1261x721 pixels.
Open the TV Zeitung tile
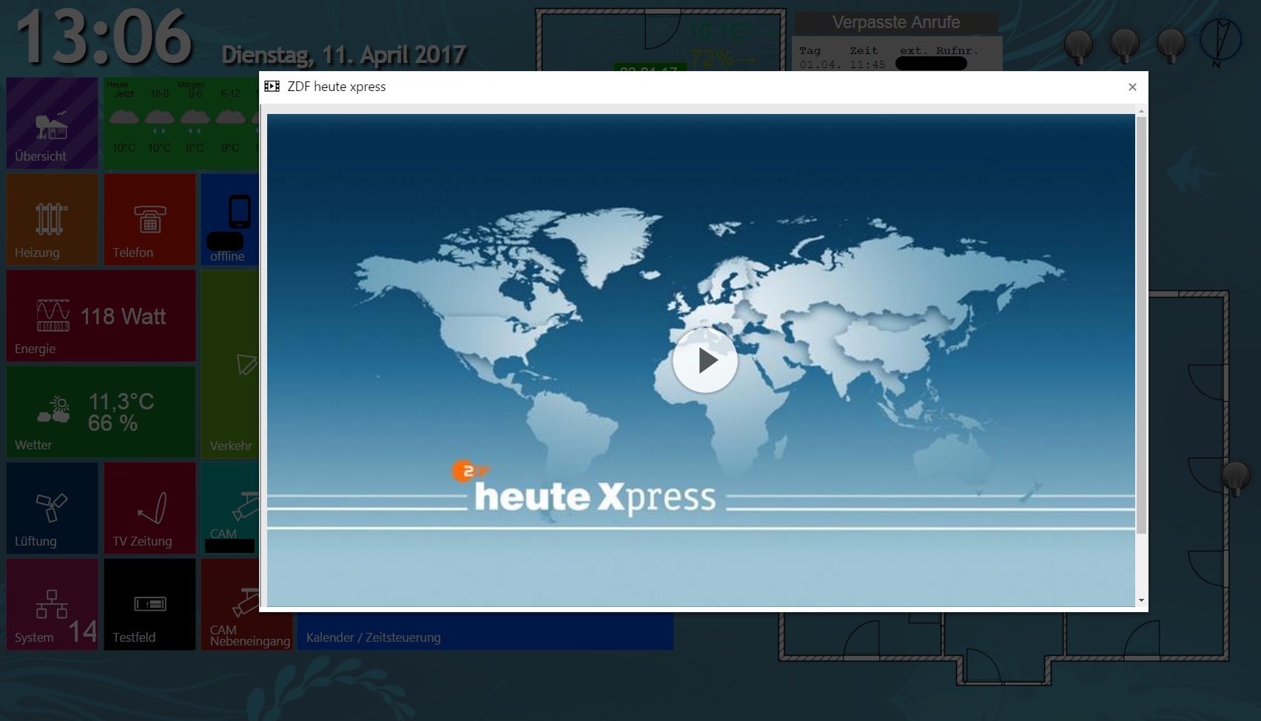click(x=149, y=508)
